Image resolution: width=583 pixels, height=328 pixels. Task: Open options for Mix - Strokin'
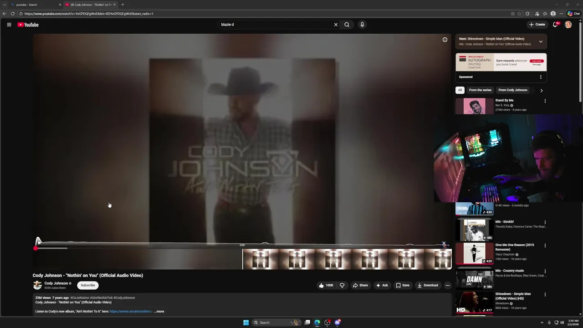pyautogui.click(x=545, y=223)
